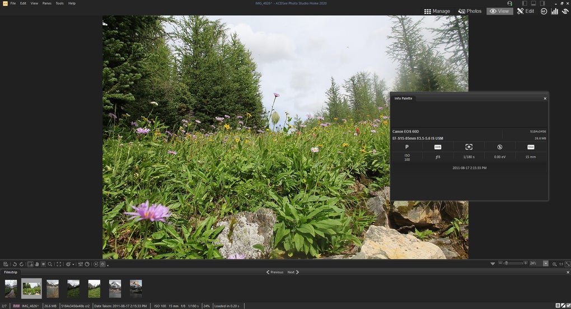Image resolution: width=571 pixels, height=309 pixels.
Task: Click Next in the Filmstrip
Action: click(293, 272)
